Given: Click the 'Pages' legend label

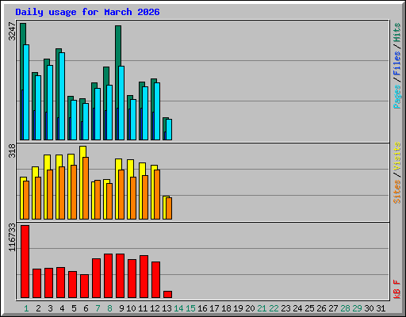Looking at the screenshot, I should tap(396, 97).
